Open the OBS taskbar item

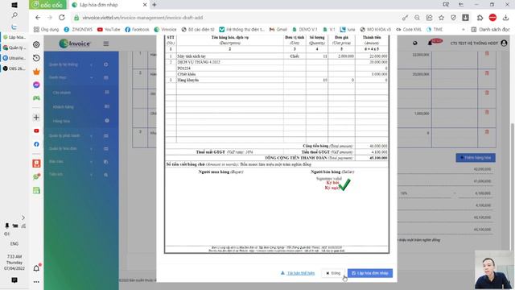(x=14, y=68)
